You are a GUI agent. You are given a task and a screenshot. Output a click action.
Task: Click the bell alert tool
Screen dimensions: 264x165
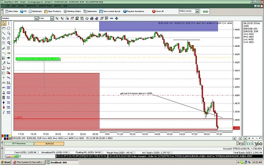(4, 92)
